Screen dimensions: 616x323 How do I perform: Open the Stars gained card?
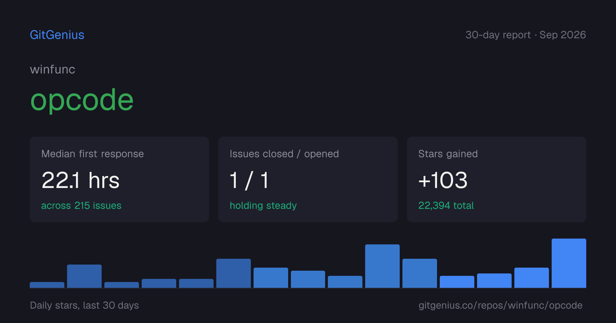(x=497, y=179)
